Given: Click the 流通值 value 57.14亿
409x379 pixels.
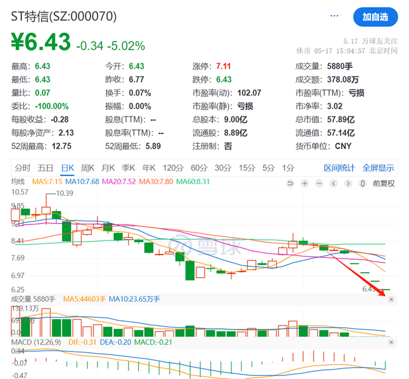Looking at the screenshot, I should pos(341,133).
